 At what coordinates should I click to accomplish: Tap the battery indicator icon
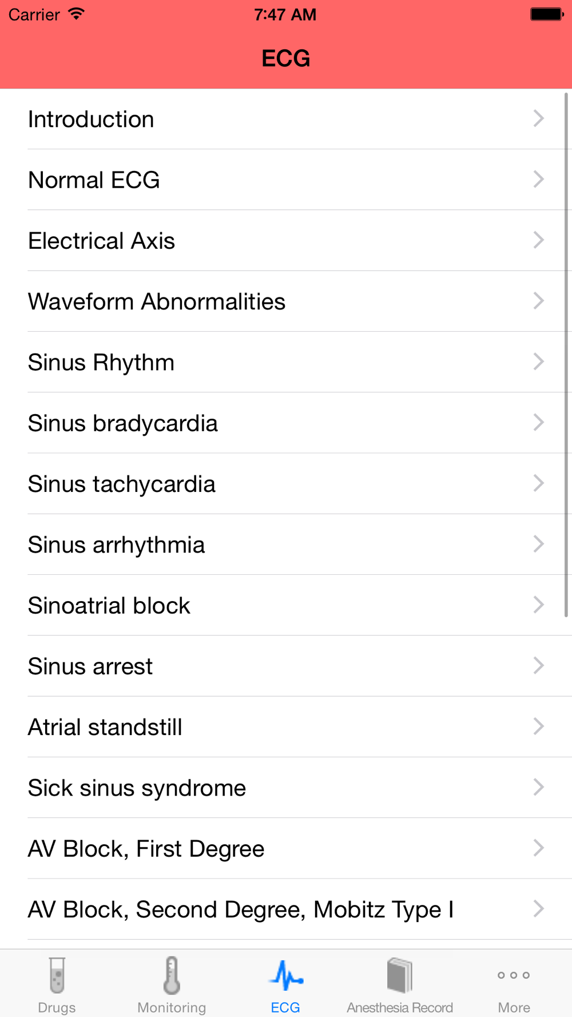[x=547, y=14]
